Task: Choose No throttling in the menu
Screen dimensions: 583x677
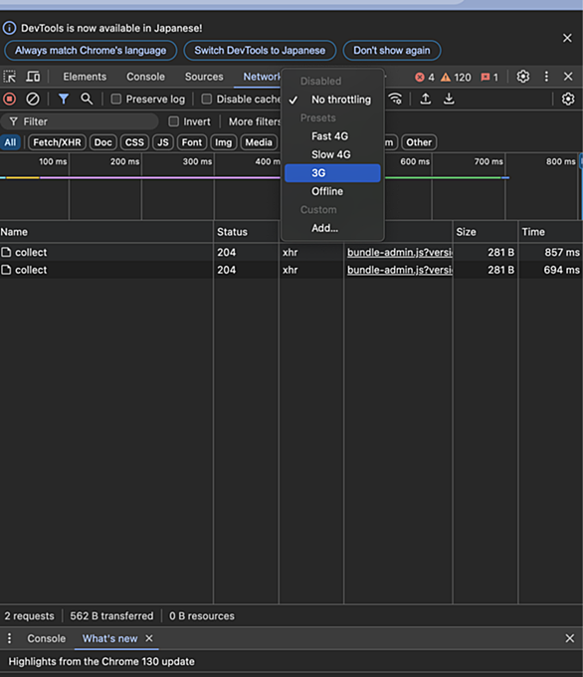Action: click(332, 100)
